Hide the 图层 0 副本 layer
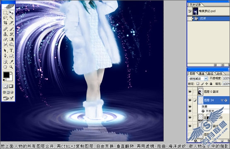230x149 pixels. tap(190, 92)
